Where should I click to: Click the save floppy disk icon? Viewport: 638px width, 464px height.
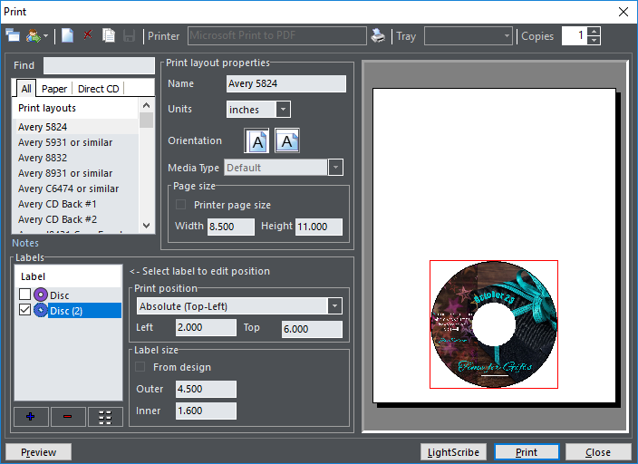(129, 36)
